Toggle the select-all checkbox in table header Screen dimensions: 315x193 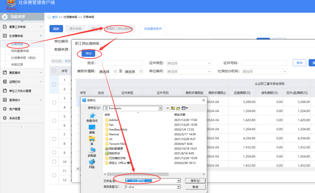(54, 71)
